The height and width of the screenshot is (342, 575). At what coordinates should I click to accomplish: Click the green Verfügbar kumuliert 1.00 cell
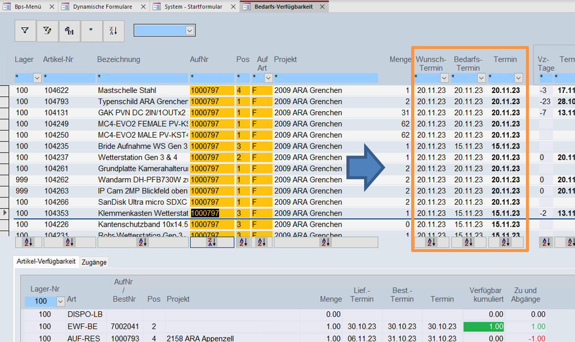tap(483, 326)
